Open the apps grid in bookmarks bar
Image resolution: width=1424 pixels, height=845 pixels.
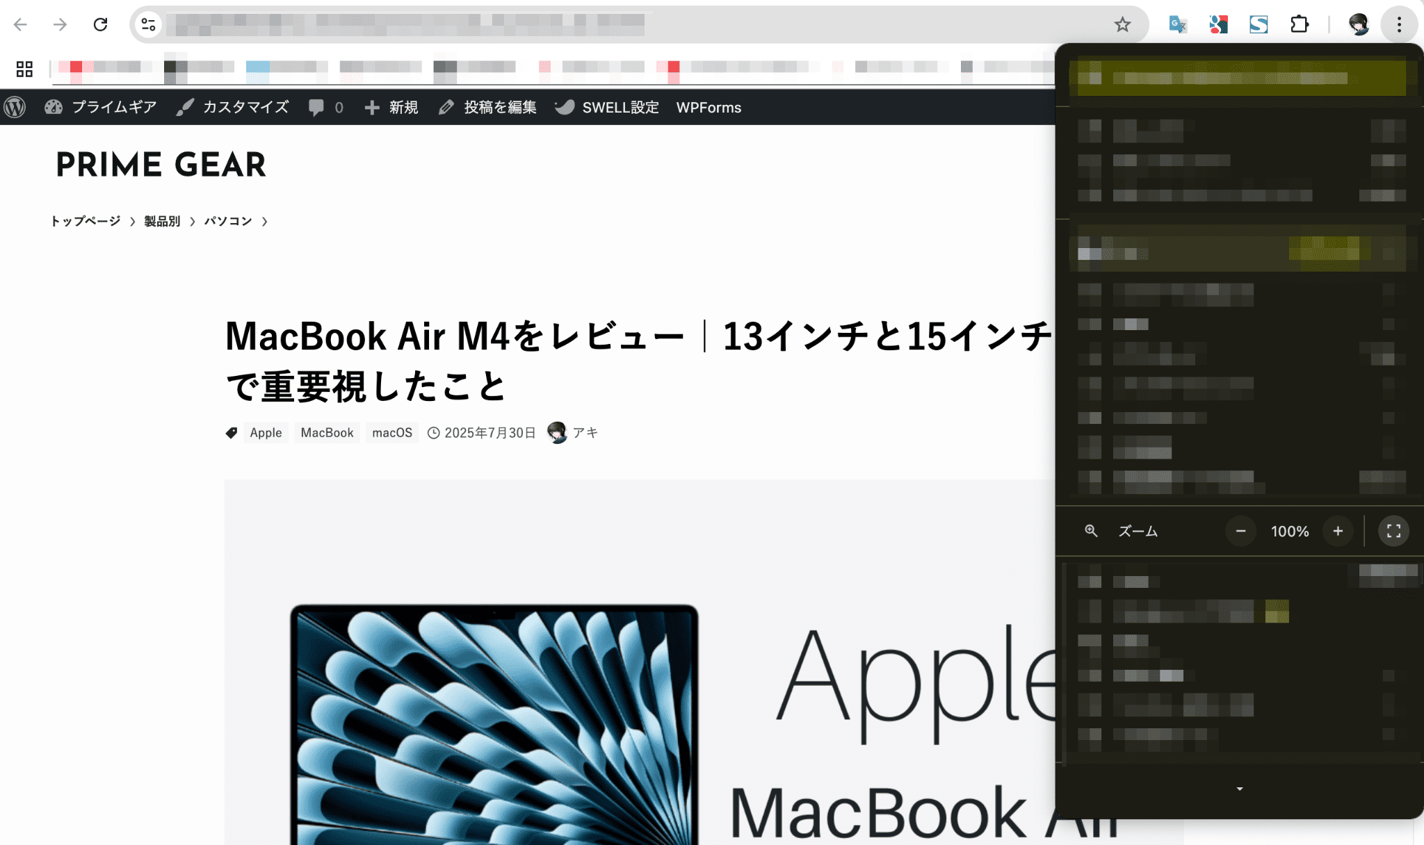[x=24, y=68]
